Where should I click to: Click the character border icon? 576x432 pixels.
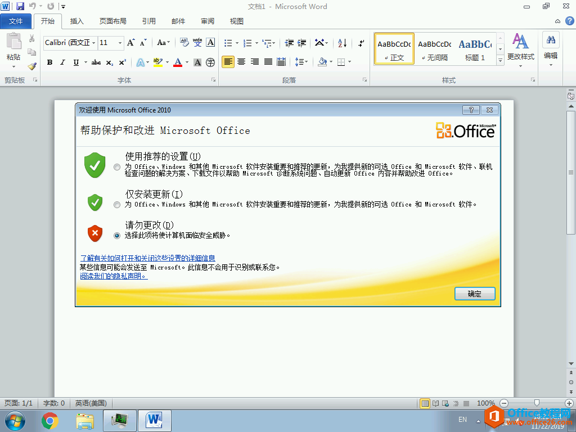(210, 43)
